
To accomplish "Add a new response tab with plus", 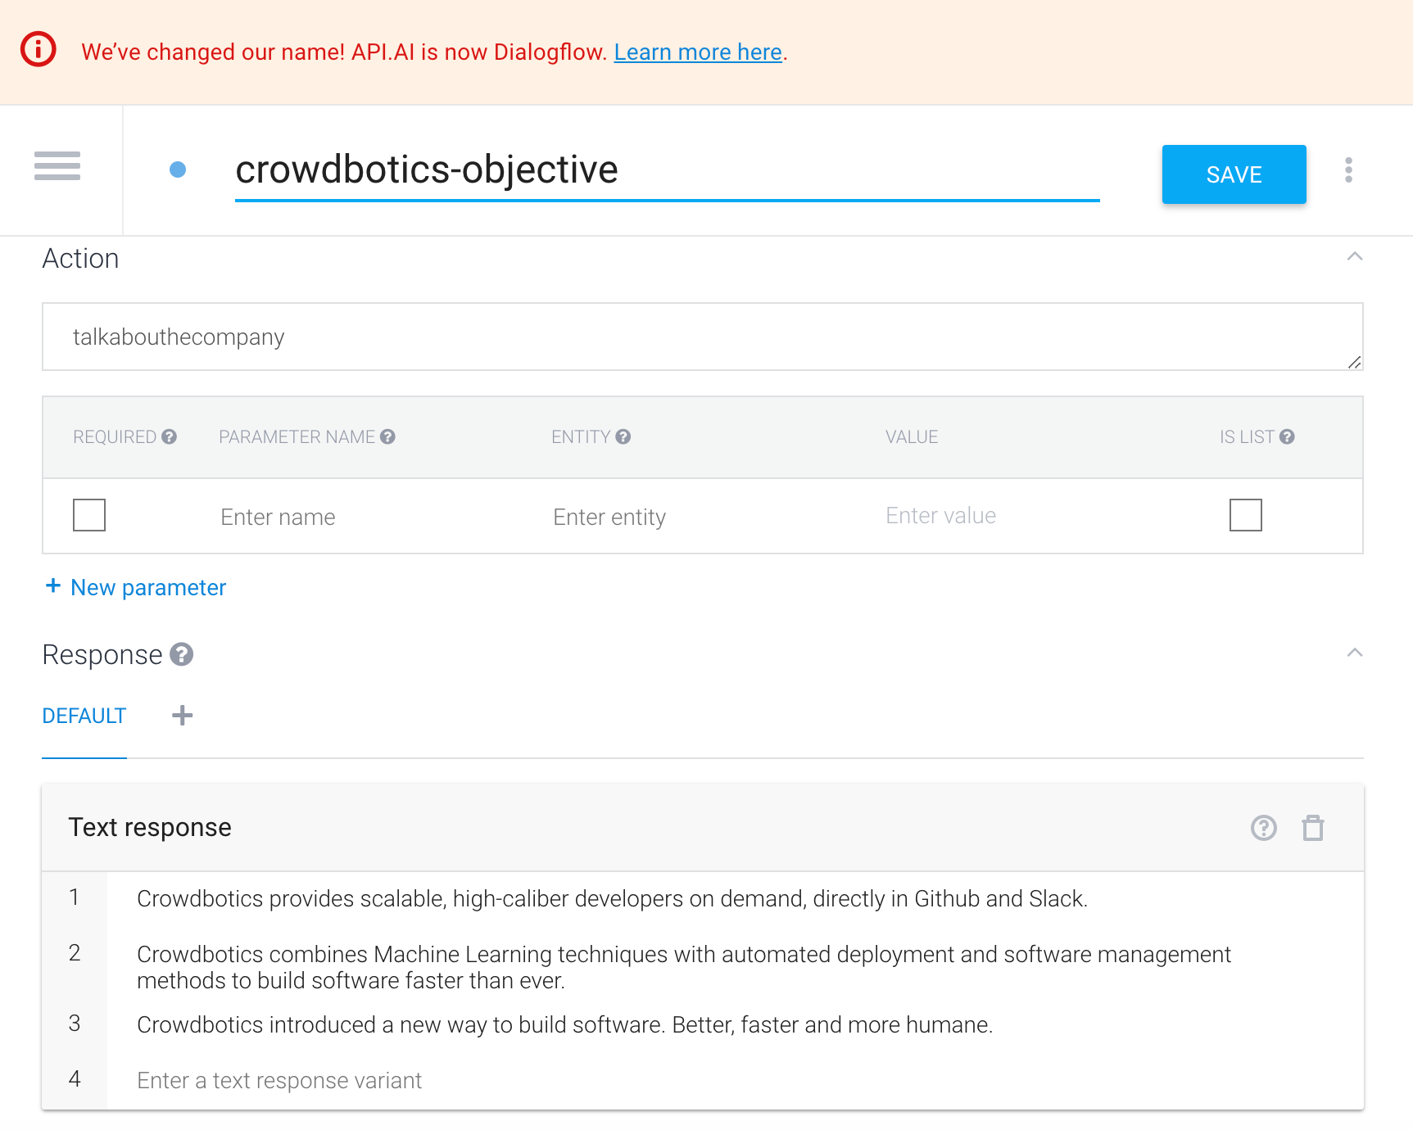I will pyautogui.click(x=182, y=716).
